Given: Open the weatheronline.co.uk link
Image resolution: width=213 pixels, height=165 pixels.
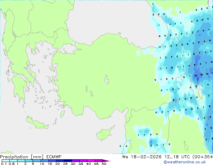Looking at the screenshot, I should coord(185,162).
